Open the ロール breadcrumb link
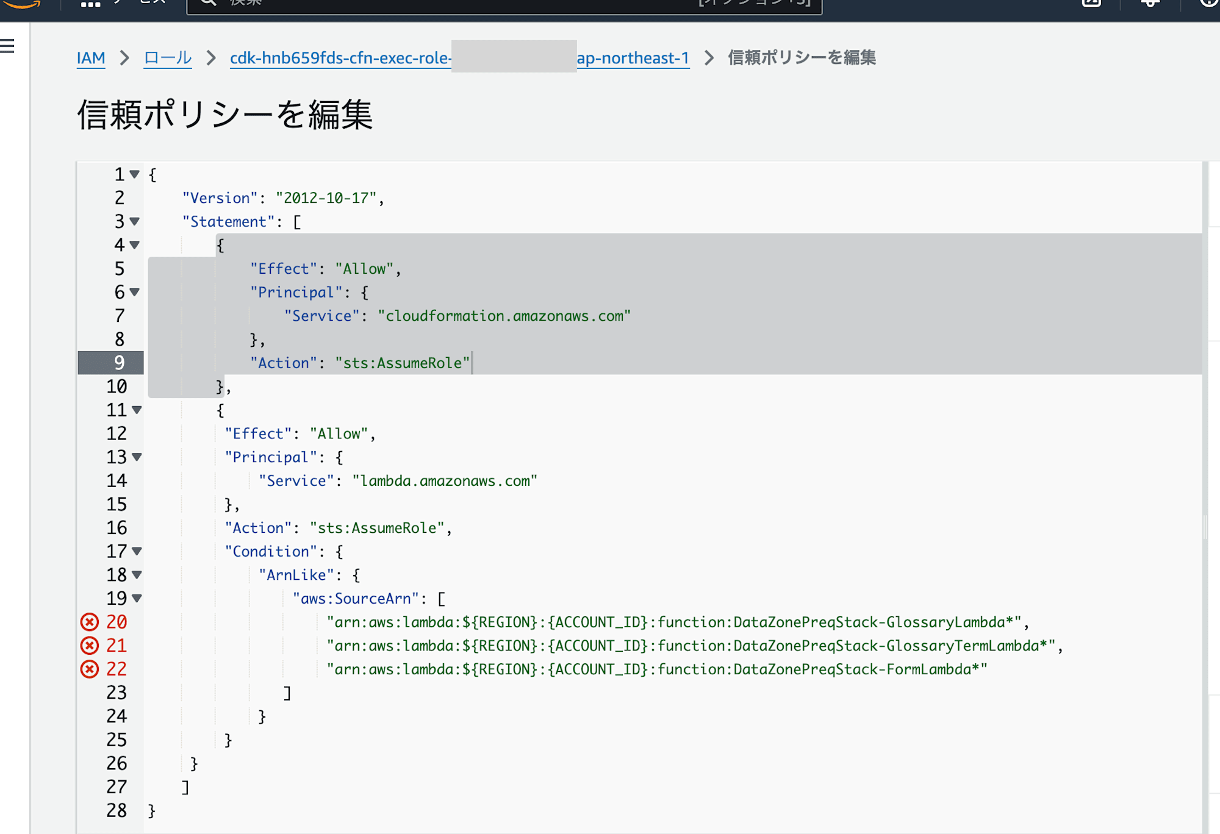The width and height of the screenshot is (1220, 834). click(168, 58)
